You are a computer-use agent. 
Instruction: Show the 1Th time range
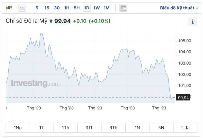66,128
